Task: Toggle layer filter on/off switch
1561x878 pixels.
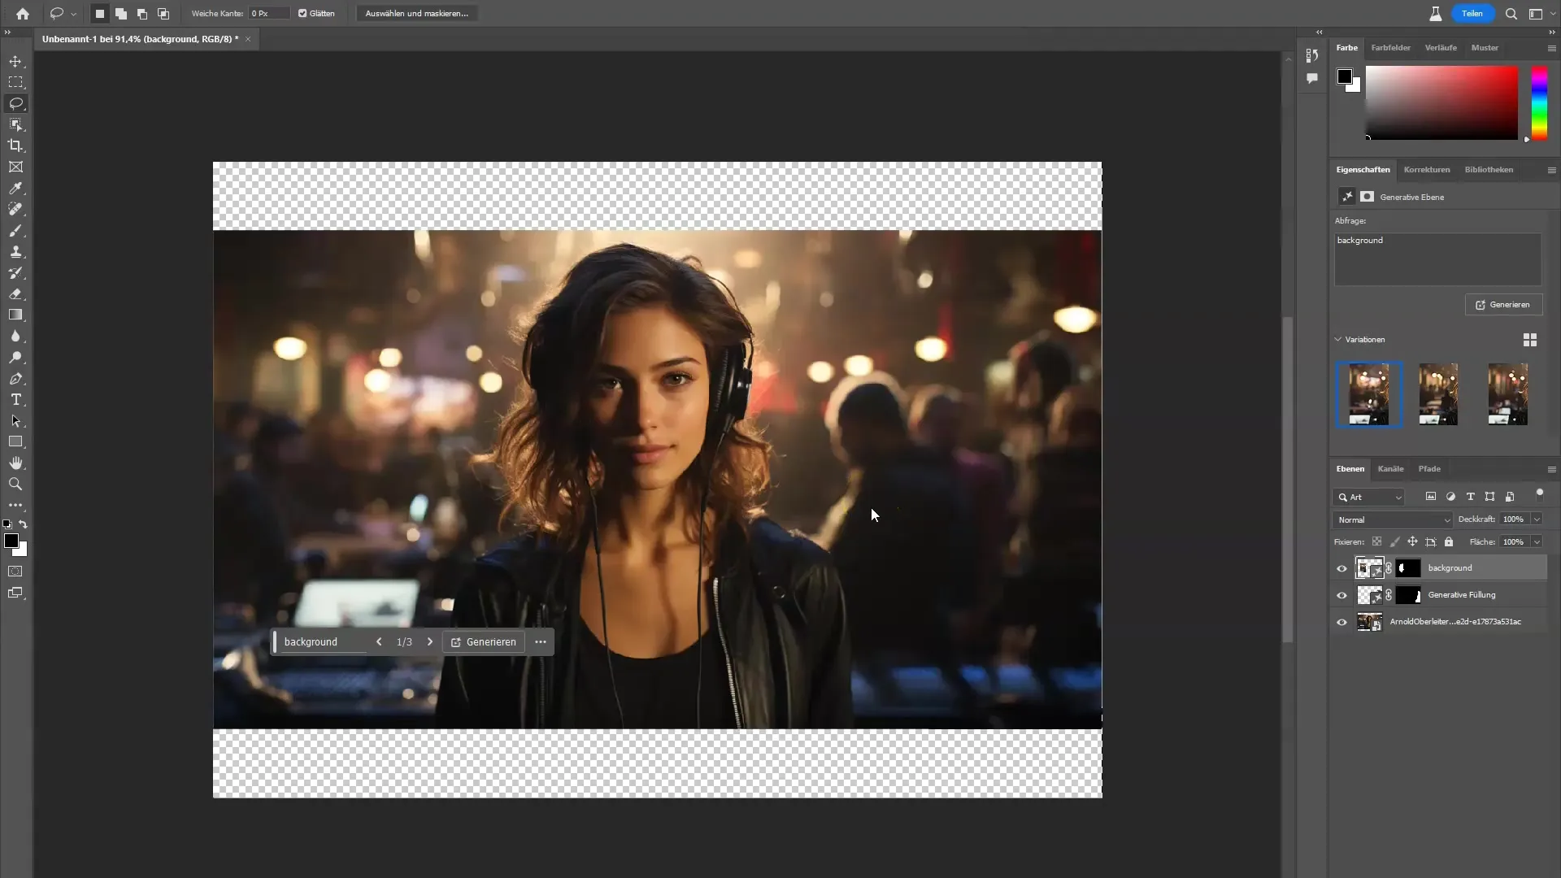Action: pos(1539,493)
